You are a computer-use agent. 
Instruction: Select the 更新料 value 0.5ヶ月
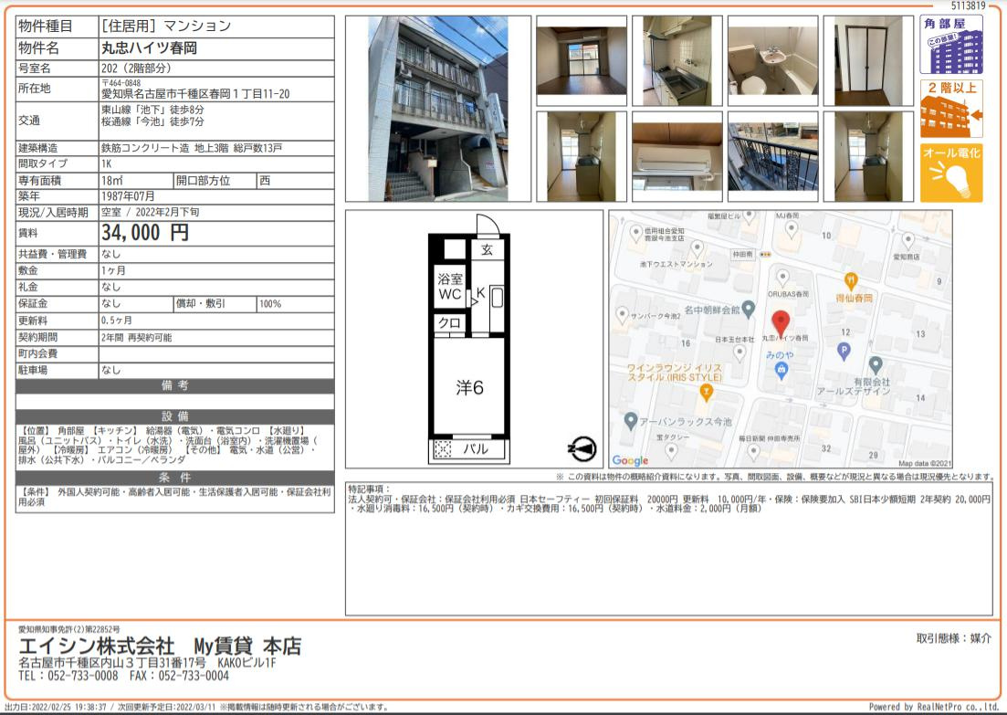tap(116, 320)
